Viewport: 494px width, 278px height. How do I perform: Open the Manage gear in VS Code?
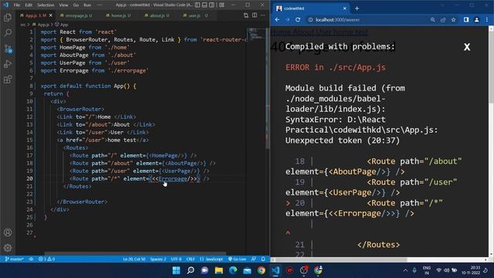click(8, 248)
